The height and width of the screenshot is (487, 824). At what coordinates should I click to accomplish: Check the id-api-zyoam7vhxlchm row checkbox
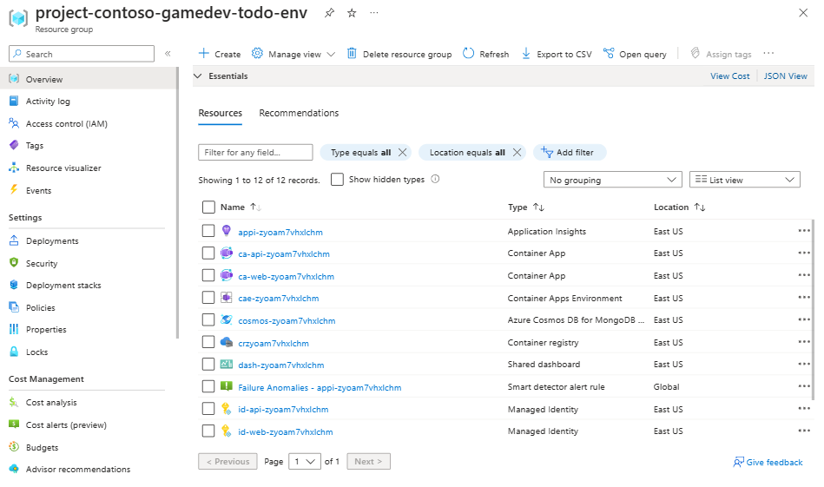[x=208, y=409]
